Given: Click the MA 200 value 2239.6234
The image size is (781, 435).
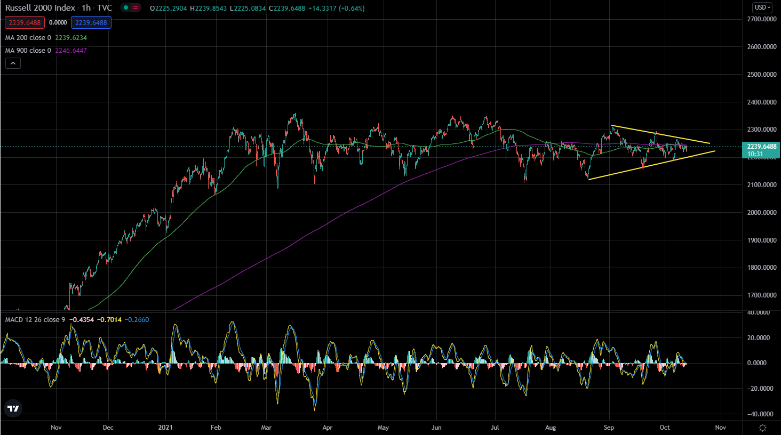Looking at the screenshot, I should tap(71, 38).
